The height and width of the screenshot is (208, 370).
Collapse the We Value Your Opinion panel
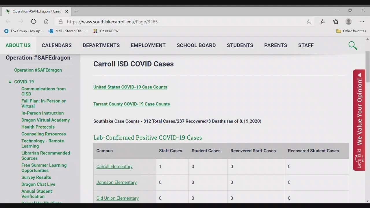coord(359,75)
